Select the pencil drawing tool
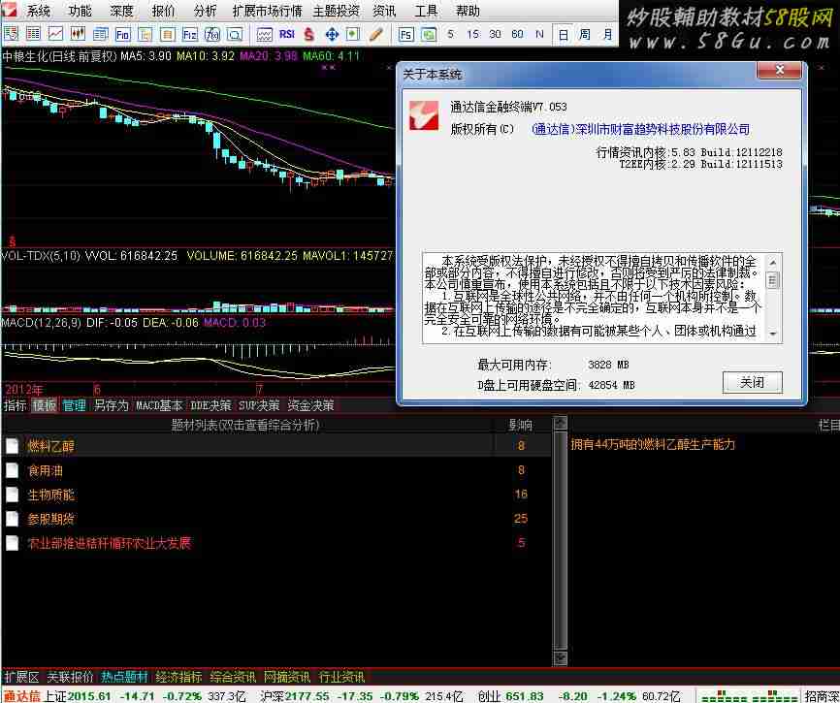The height and width of the screenshot is (703, 840). pyautogui.click(x=376, y=34)
